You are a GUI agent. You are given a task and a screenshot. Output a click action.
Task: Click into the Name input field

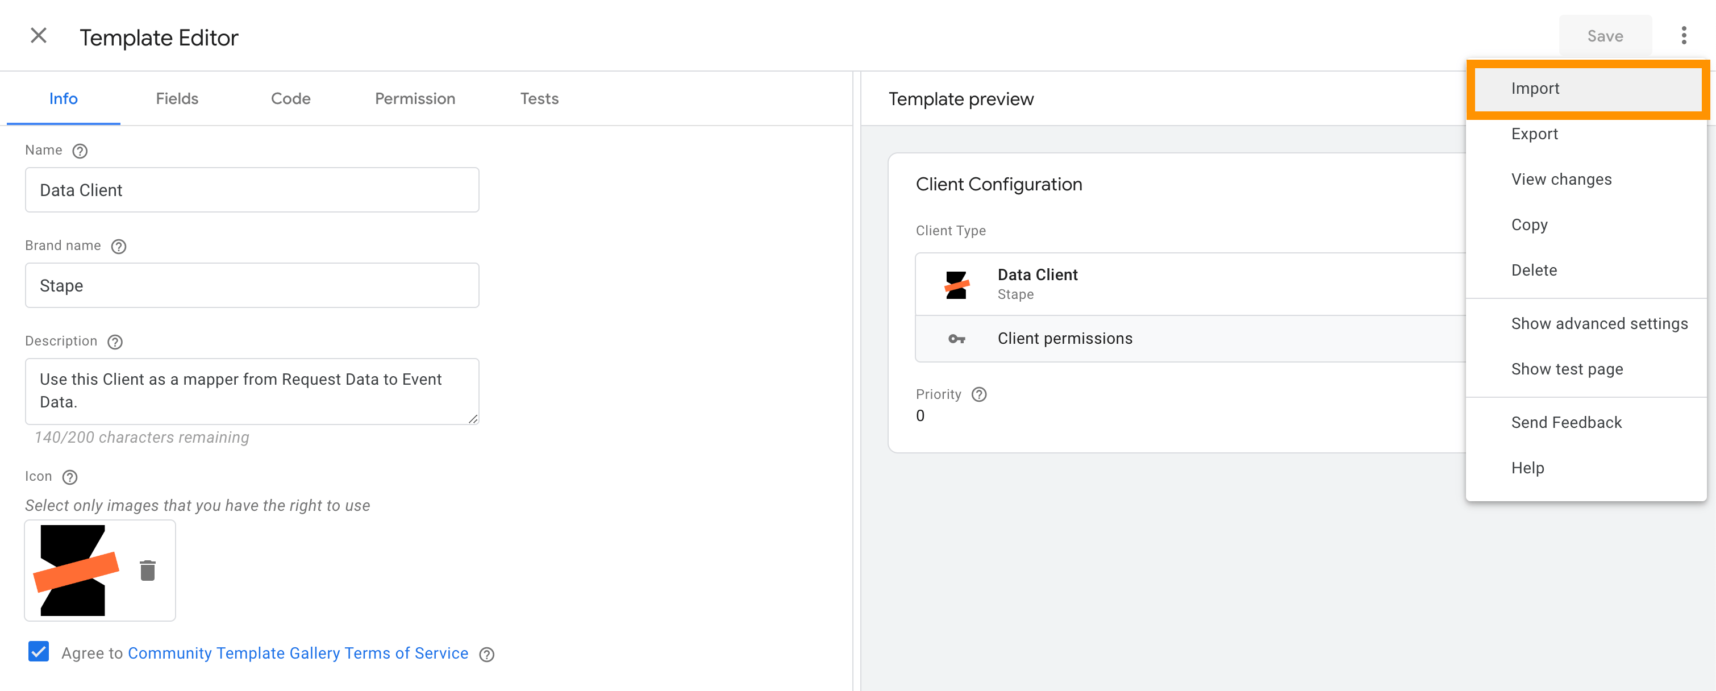click(252, 190)
